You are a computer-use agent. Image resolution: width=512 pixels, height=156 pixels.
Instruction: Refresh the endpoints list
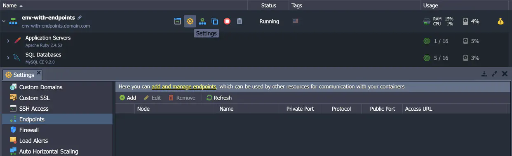219,98
